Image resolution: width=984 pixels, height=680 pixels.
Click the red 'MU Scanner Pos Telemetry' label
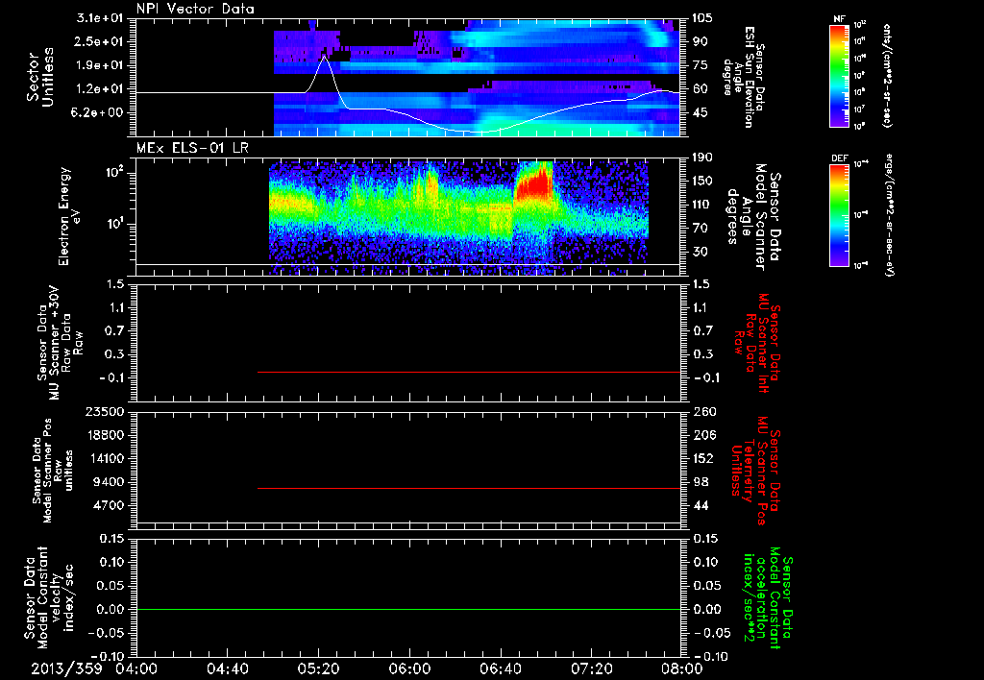pos(755,471)
